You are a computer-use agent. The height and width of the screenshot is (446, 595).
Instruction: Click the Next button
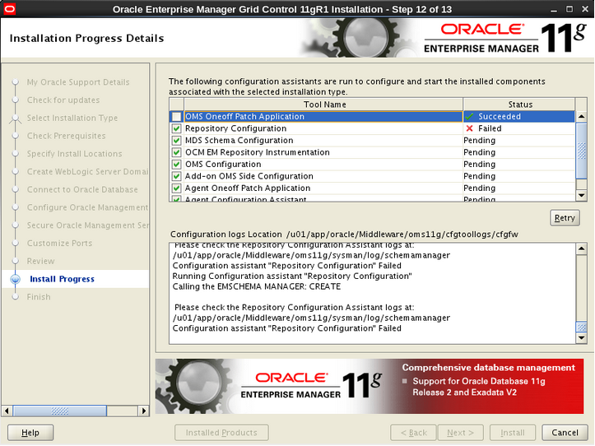(460, 432)
